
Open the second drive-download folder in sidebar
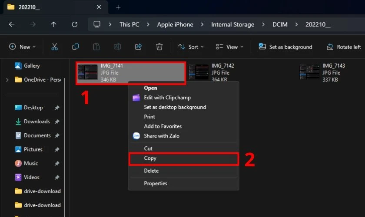click(38, 205)
